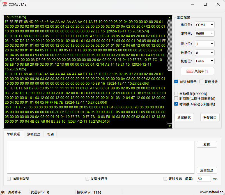Open the 停止位 dropdown
Viewport: 225px width, 195px height.
pos(205,44)
